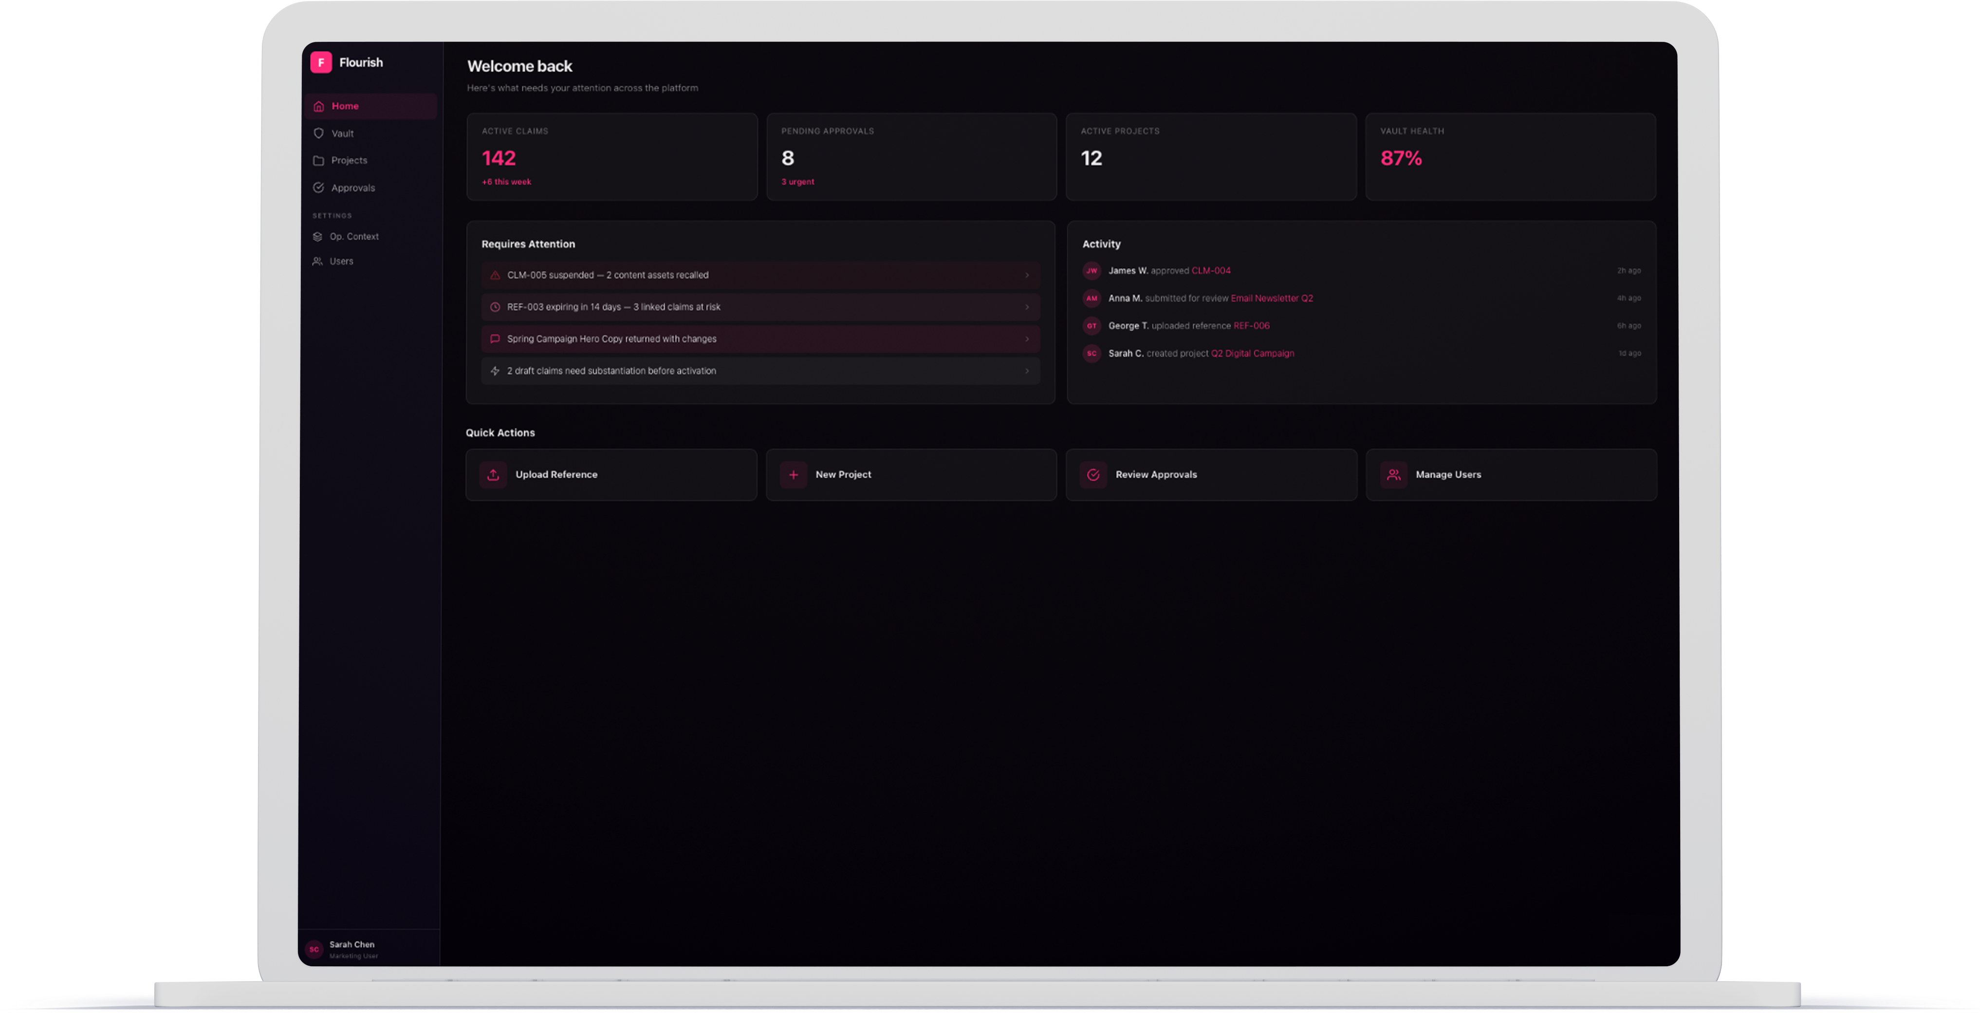1980x1013 pixels.
Task: Follow the Q2 Digital Campaign link
Action: 1252,354
